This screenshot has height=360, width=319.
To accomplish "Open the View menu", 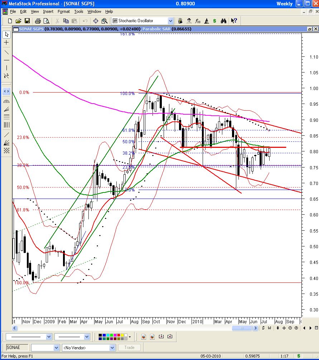I will [35, 11].
